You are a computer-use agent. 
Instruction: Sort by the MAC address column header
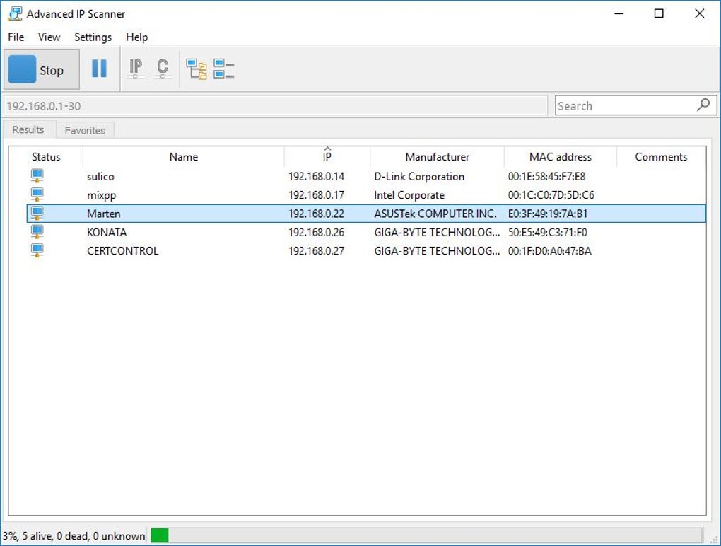[x=560, y=157]
